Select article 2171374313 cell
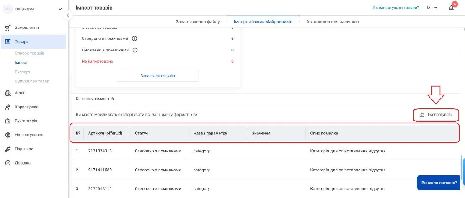This screenshot has height=198, width=465. tap(100, 151)
